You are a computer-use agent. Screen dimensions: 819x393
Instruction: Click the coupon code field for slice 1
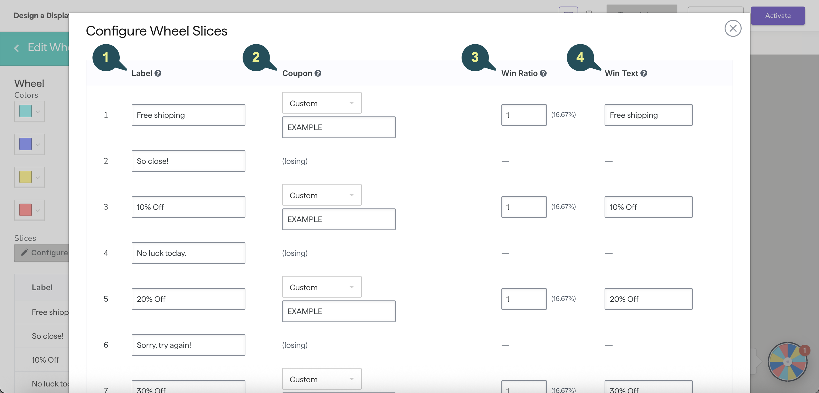339,127
